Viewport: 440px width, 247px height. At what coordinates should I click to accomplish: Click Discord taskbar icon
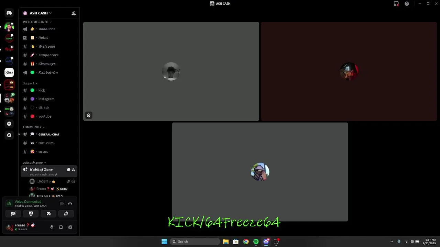(x=266, y=242)
